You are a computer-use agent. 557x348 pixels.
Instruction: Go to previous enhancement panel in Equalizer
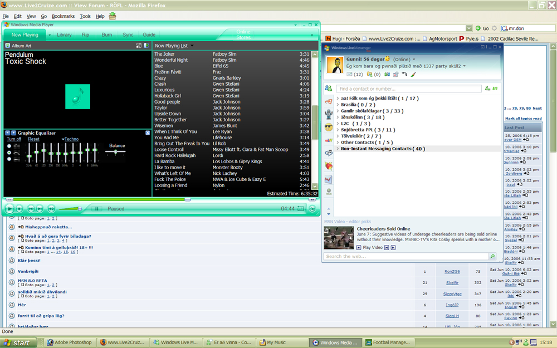pos(7,133)
